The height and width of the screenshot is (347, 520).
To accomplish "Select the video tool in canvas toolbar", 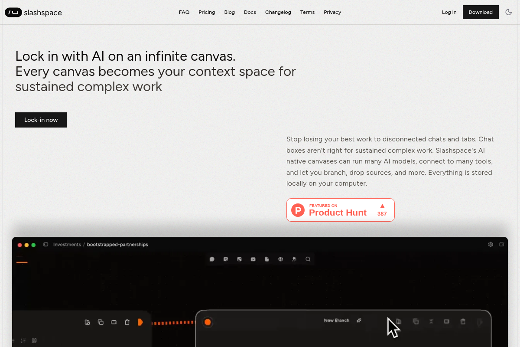I will [253, 259].
